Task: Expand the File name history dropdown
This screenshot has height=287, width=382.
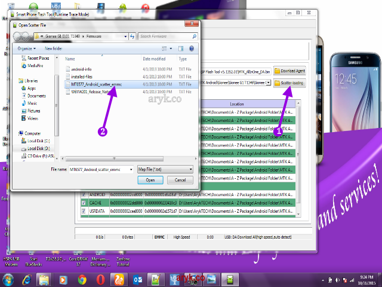Action: pyautogui.click(x=131, y=169)
